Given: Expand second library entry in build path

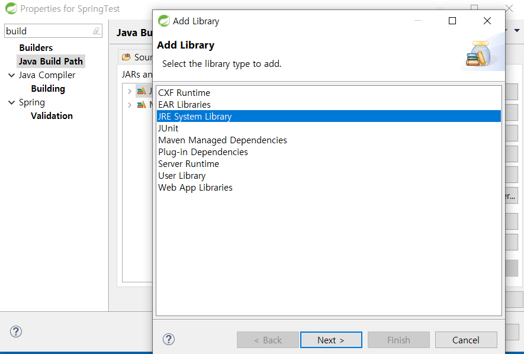Looking at the screenshot, I should pos(130,105).
